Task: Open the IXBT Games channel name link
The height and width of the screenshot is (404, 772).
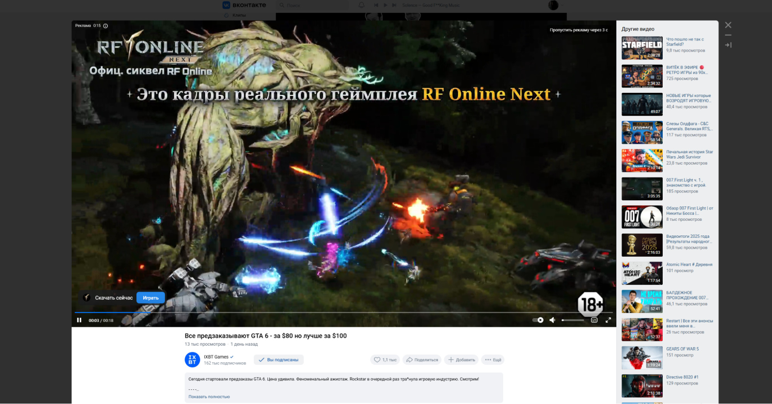Action: pyautogui.click(x=216, y=357)
